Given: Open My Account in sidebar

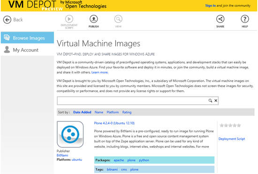Looking at the screenshot, I should click(x=27, y=50).
